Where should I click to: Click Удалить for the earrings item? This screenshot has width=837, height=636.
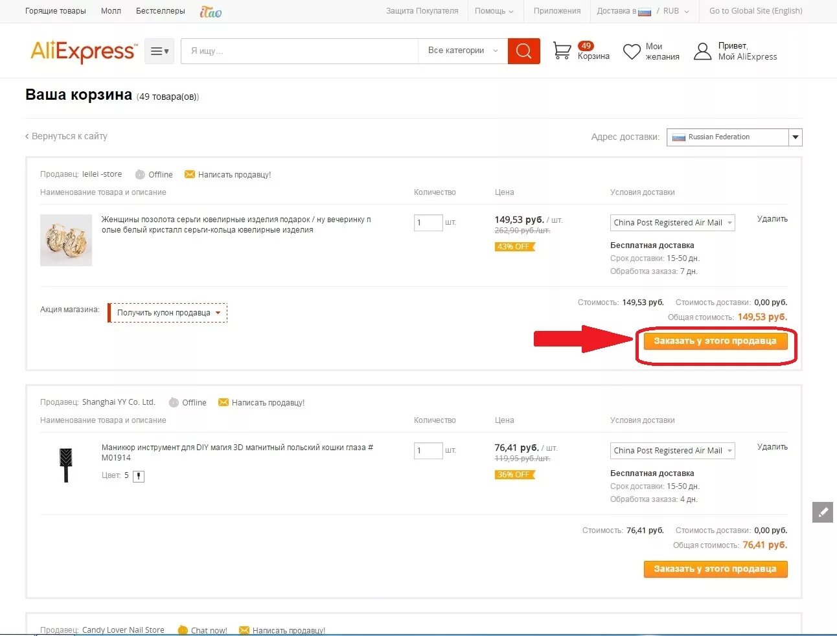772,219
